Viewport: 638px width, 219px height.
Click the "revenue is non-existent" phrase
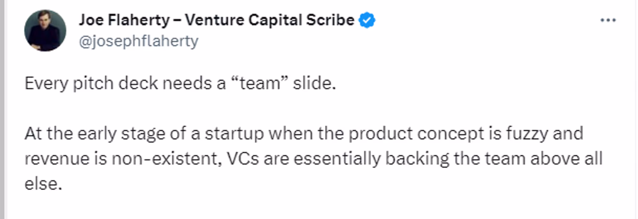click(x=123, y=159)
